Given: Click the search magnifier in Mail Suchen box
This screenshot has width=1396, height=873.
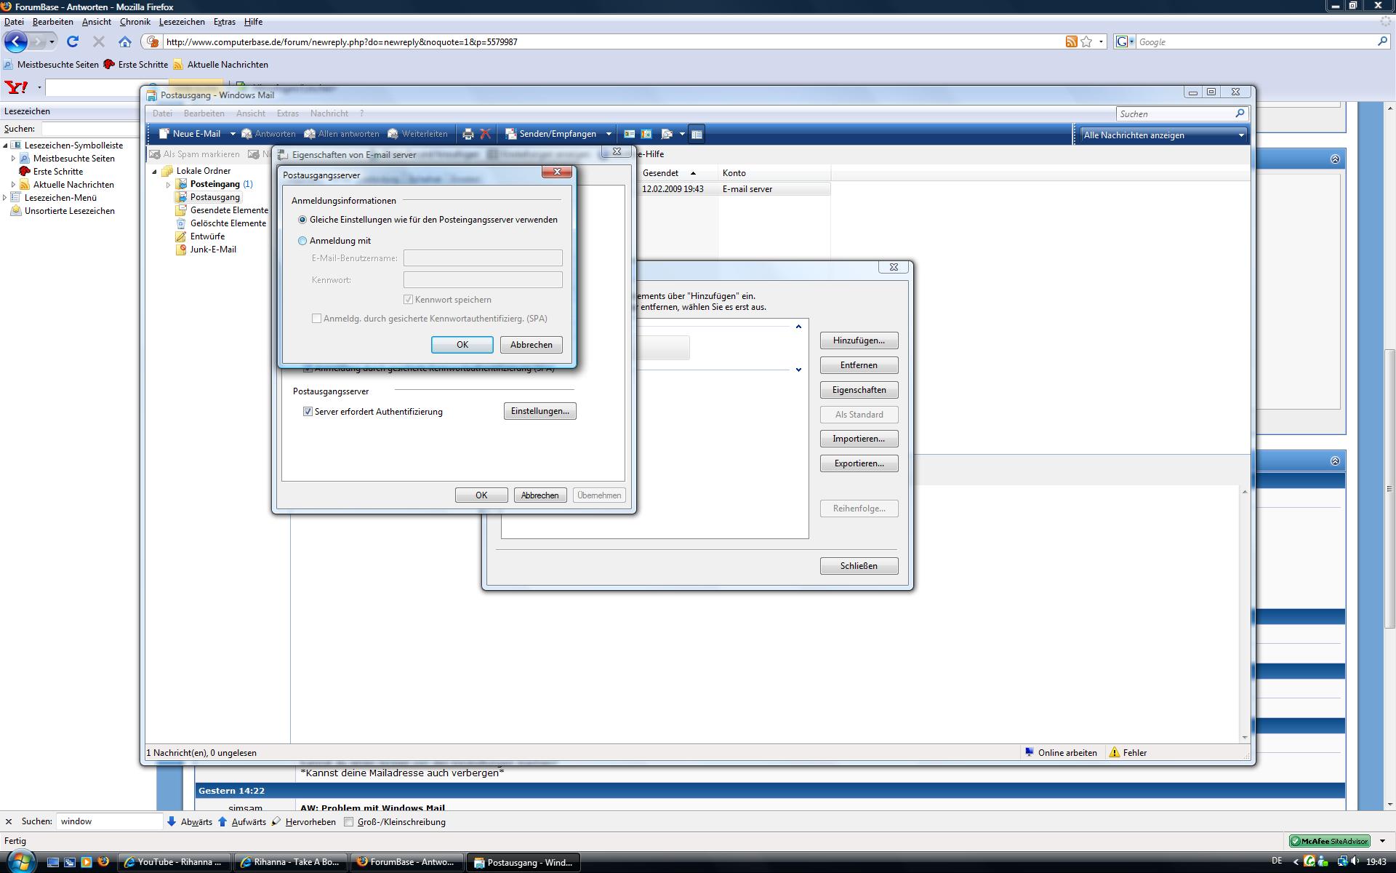Looking at the screenshot, I should coord(1240,113).
